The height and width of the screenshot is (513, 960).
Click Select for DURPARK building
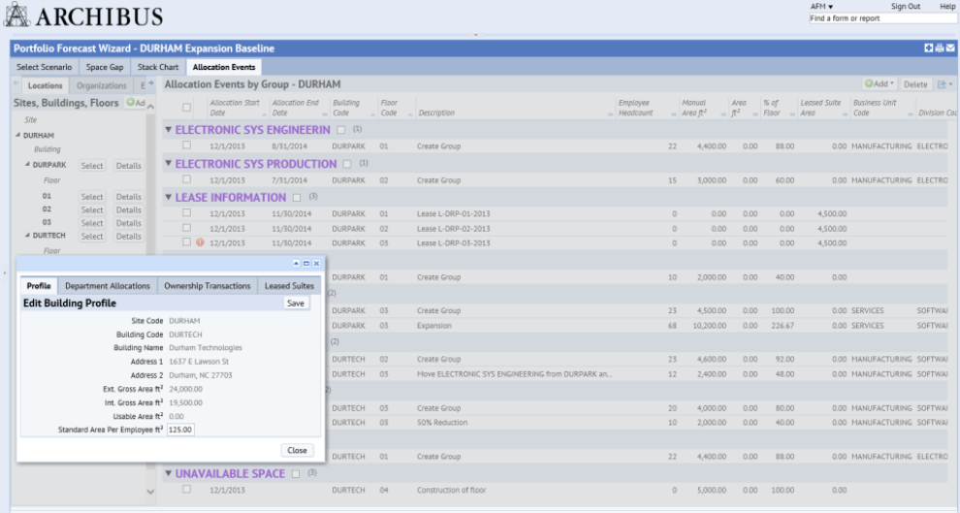coord(92,165)
